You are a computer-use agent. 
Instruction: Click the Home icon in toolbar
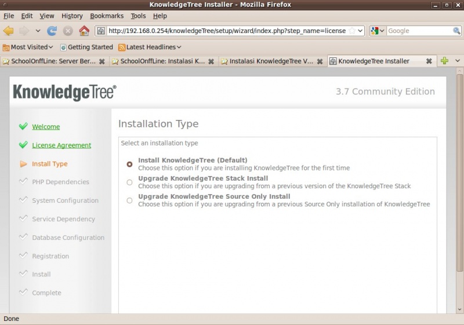click(x=84, y=31)
